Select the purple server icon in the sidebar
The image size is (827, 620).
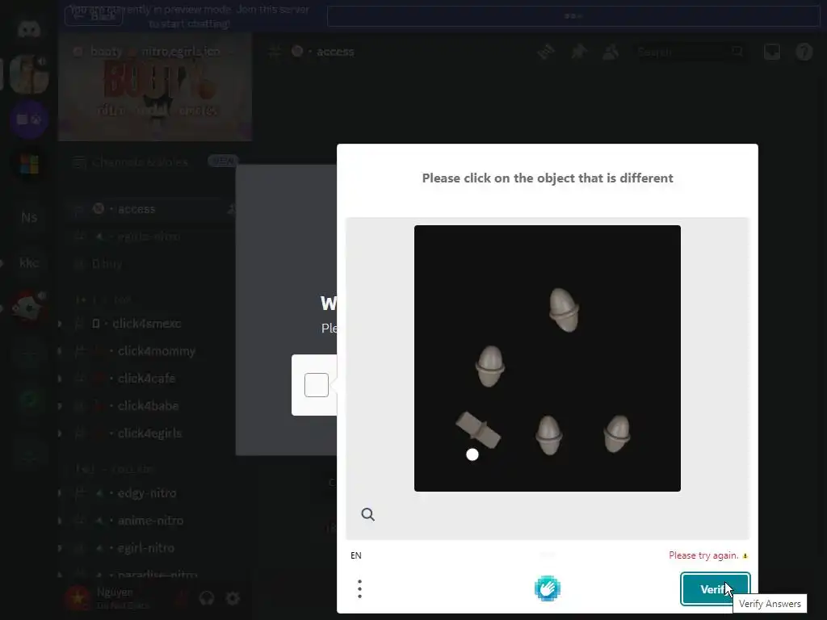click(x=29, y=119)
